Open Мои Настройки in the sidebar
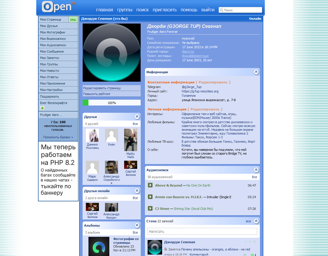 tap(58, 90)
